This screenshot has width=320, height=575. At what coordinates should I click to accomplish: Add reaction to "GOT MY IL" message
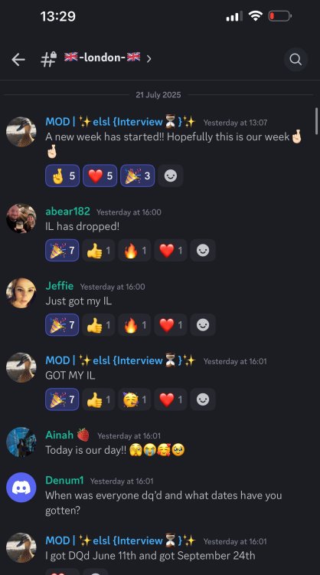pyautogui.click(x=203, y=399)
